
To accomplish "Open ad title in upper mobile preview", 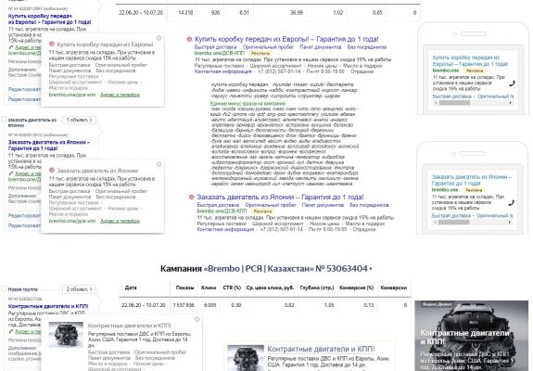I will point(470,61).
